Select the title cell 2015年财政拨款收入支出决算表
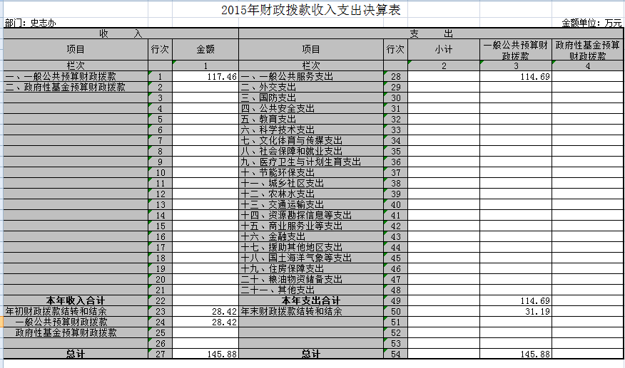Image resolution: width=625 pixels, height=368 pixels. (310, 10)
